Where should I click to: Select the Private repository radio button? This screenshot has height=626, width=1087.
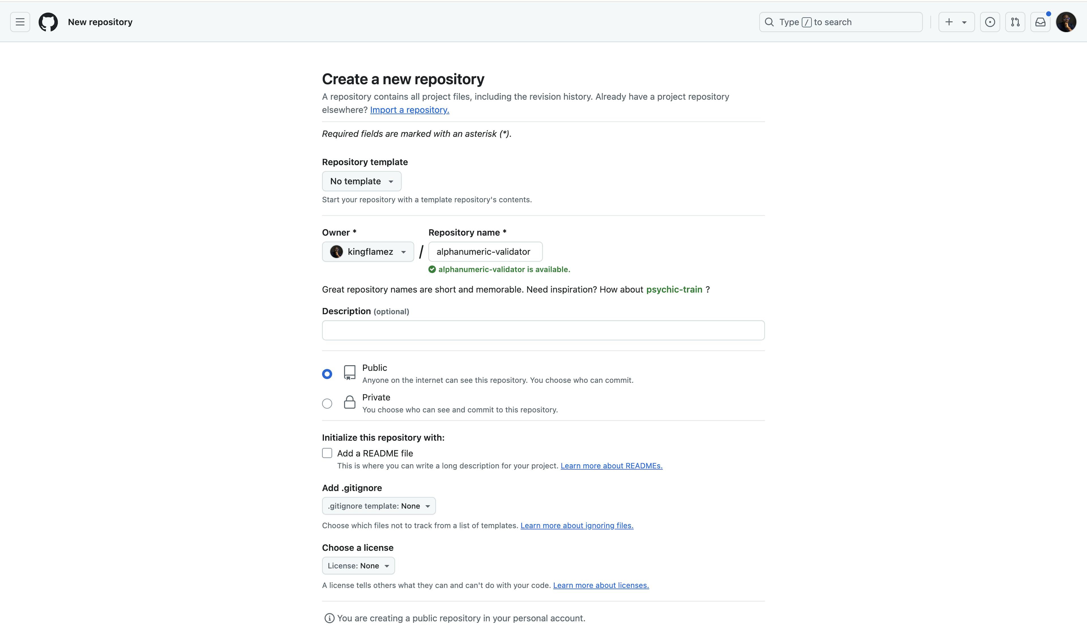click(326, 403)
